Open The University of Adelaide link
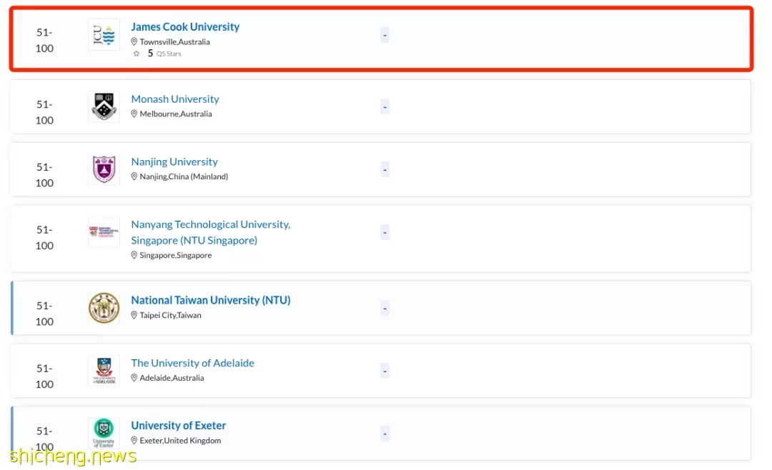Viewport: 772px width, 470px height. tap(192, 363)
